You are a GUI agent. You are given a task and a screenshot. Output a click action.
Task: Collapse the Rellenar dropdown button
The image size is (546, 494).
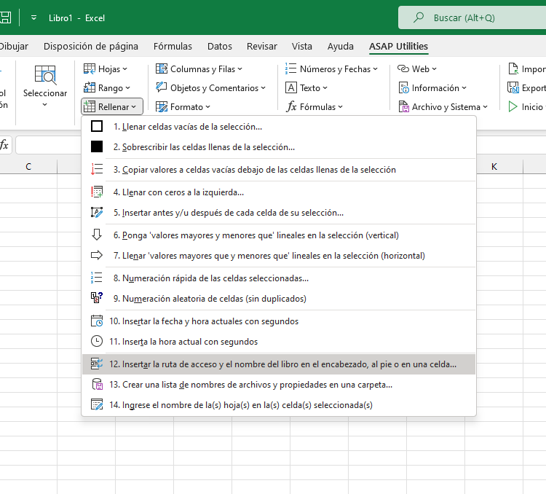coord(112,106)
